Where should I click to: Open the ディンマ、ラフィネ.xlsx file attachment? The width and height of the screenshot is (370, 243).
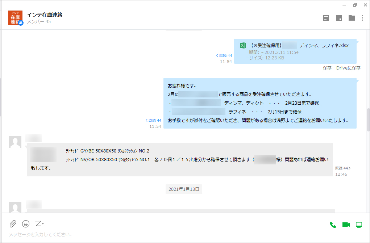(x=299, y=46)
